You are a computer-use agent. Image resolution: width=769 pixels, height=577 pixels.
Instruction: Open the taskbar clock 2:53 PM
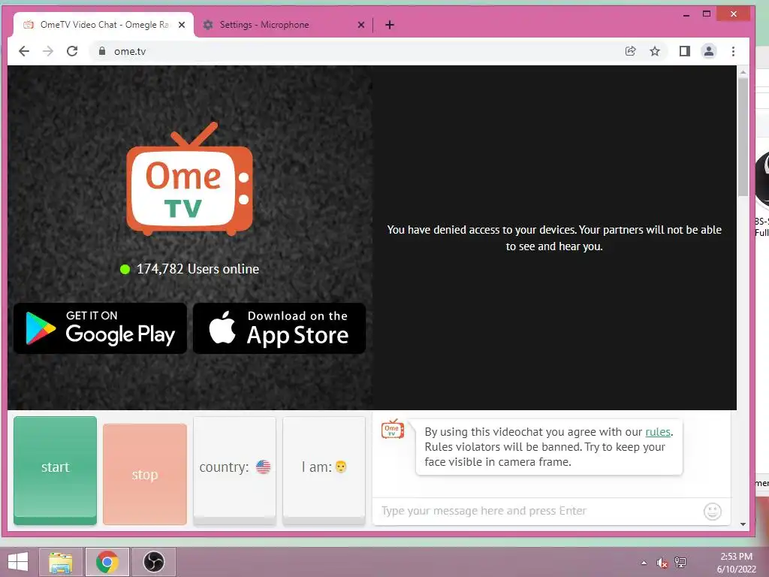tap(736, 563)
